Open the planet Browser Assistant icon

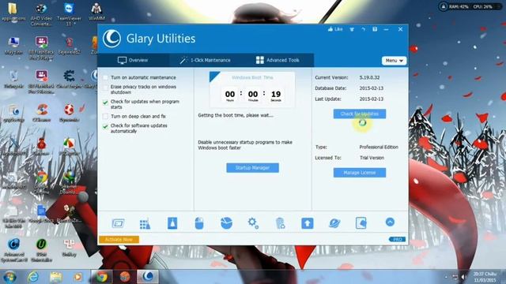pyautogui.click(x=334, y=223)
